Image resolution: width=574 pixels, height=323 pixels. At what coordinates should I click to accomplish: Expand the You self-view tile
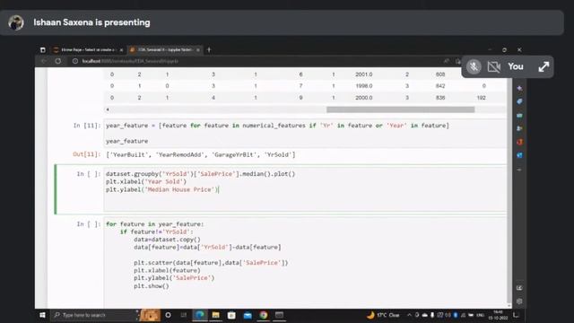tap(544, 66)
